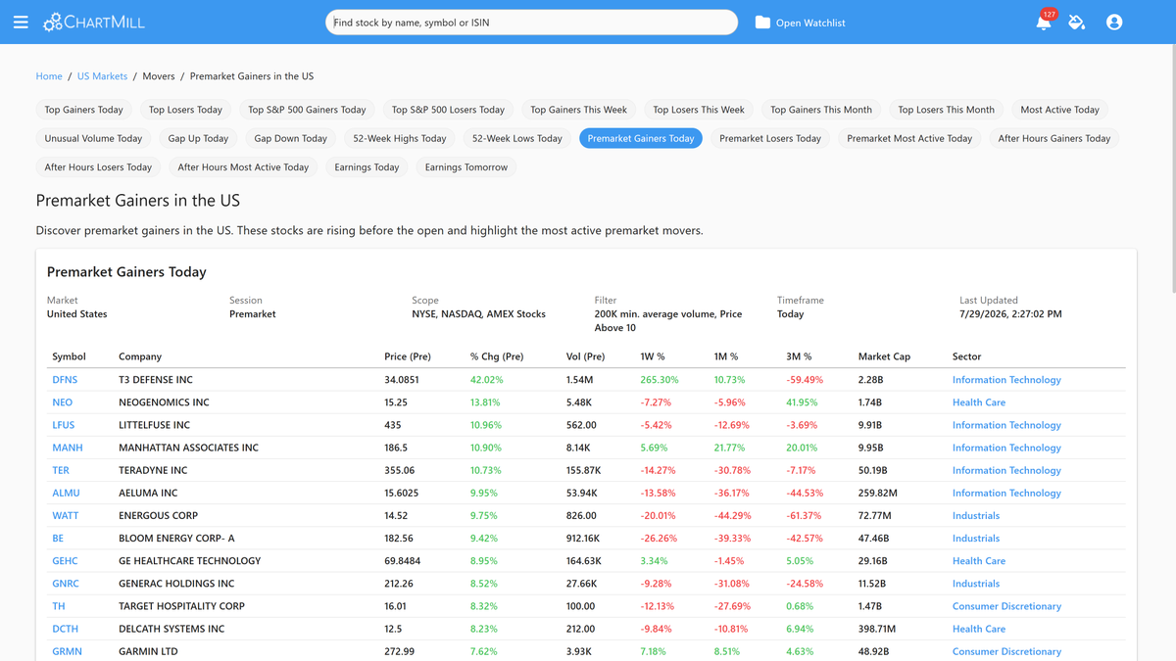Click the Market Cap column header
The image size is (1176, 661).
click(884, 356)
